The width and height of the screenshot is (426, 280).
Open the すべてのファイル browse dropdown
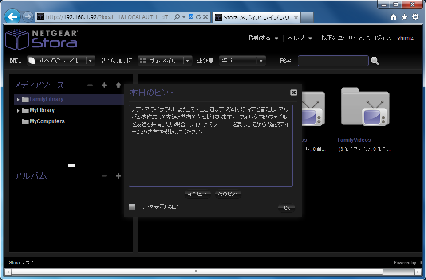90,61
